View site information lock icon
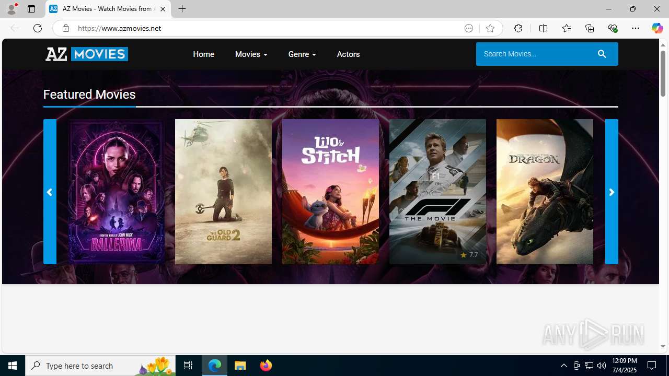The height and width of the screenshot is (376, 669). coord(65,28)
